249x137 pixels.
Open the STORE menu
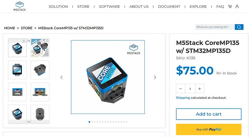click(x=83, y=7)
